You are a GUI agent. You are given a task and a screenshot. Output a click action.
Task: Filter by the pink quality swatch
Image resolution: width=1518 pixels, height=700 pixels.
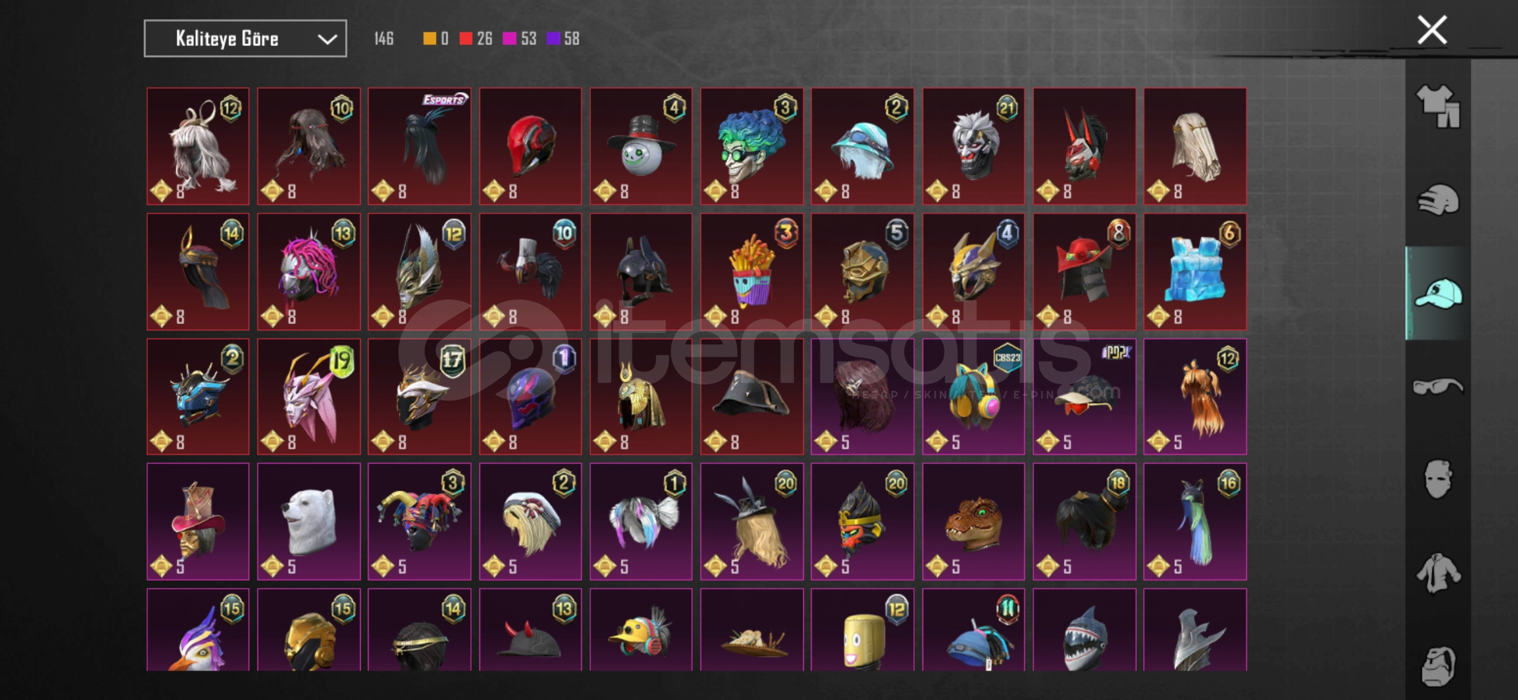(510, 38)
